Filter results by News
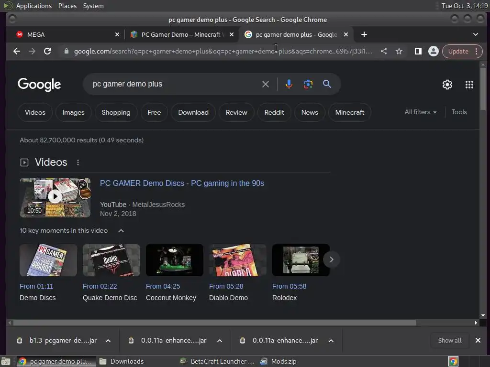The height and width of the screenshot is (367, 490). click(310, 112)
